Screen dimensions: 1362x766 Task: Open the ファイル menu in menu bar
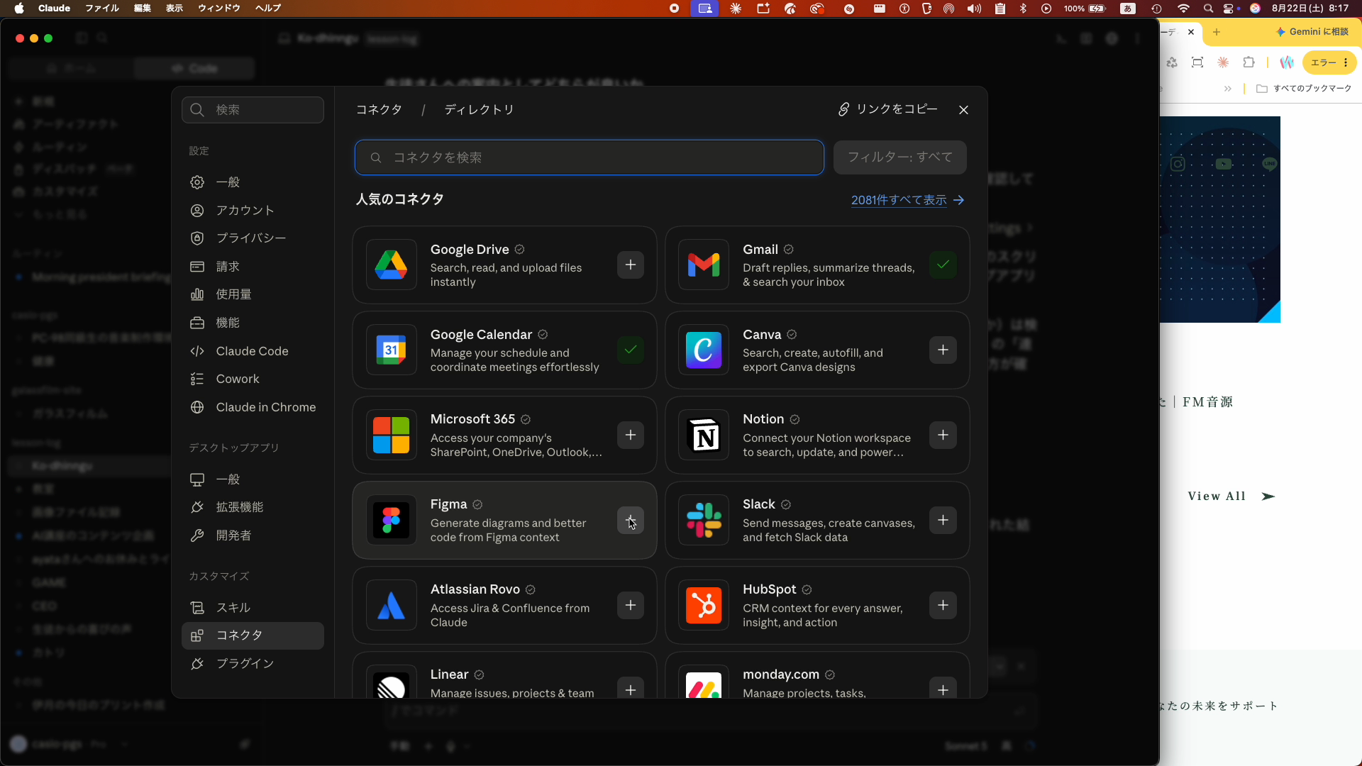tap(102, 9)
